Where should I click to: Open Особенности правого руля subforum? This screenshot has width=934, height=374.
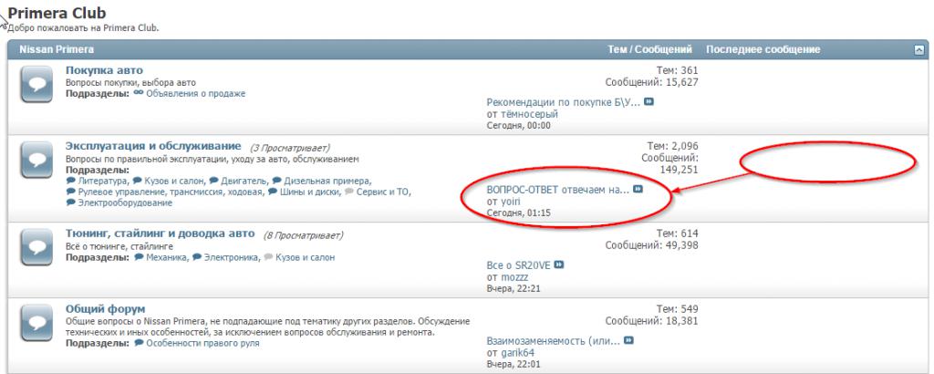202,343
